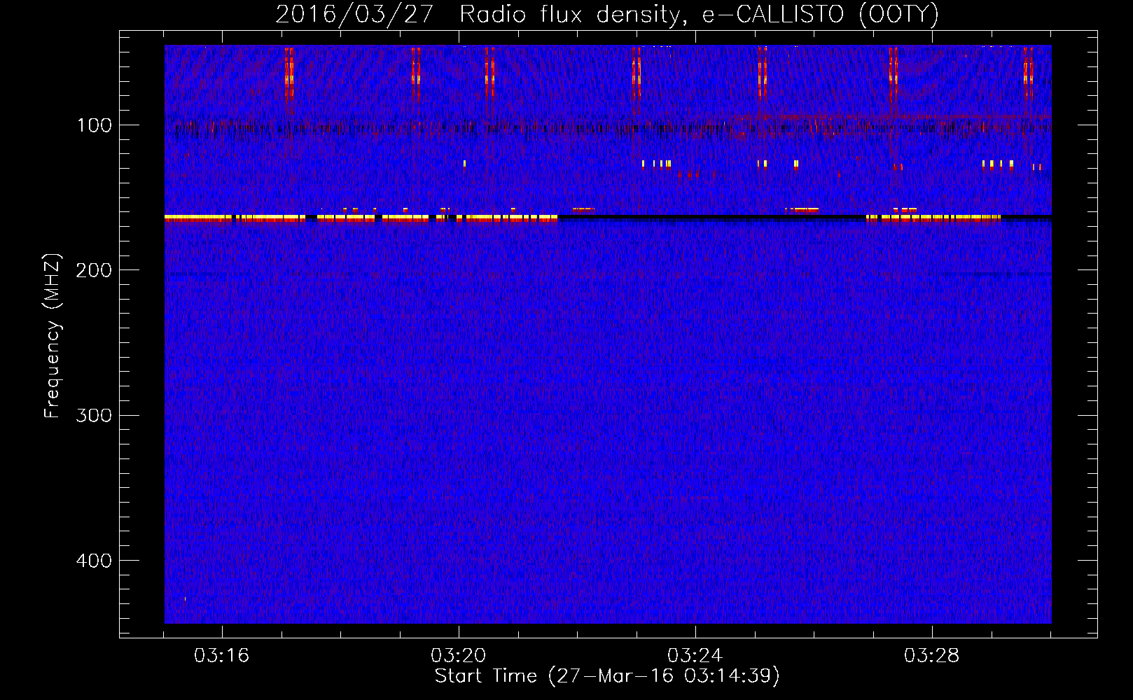
Task: Click the 'Frequency (MHZ)' axis label
Action: (x=53, y=336)
